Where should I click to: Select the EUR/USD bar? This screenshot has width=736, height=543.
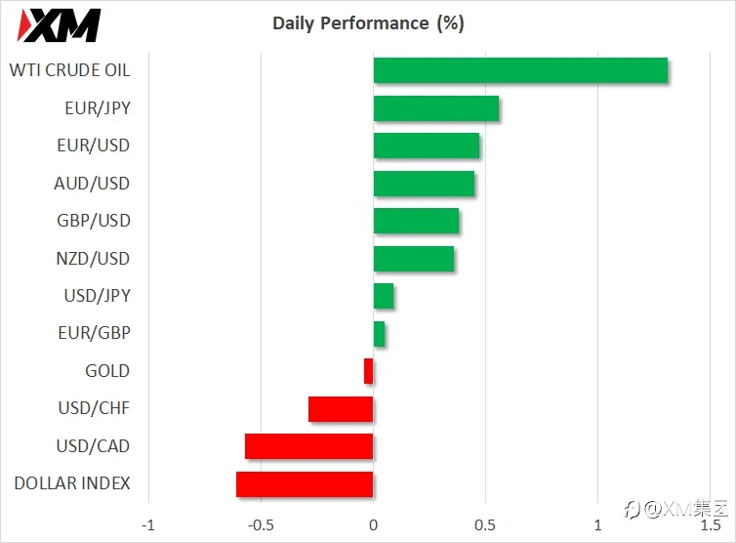[x=427, y=146]
